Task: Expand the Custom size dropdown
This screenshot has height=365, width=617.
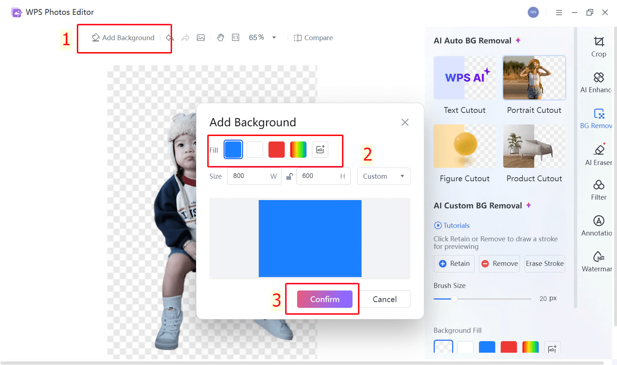Action: [x=384, y=176]
